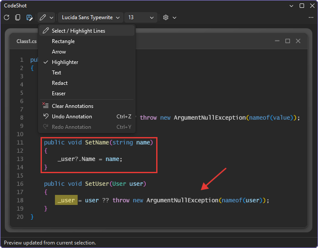Expand the annotation tool dropdown arrow
Image resolution: width=318 pixels, height=248 pixels.
pyautogui.click(x=51, y=17)
